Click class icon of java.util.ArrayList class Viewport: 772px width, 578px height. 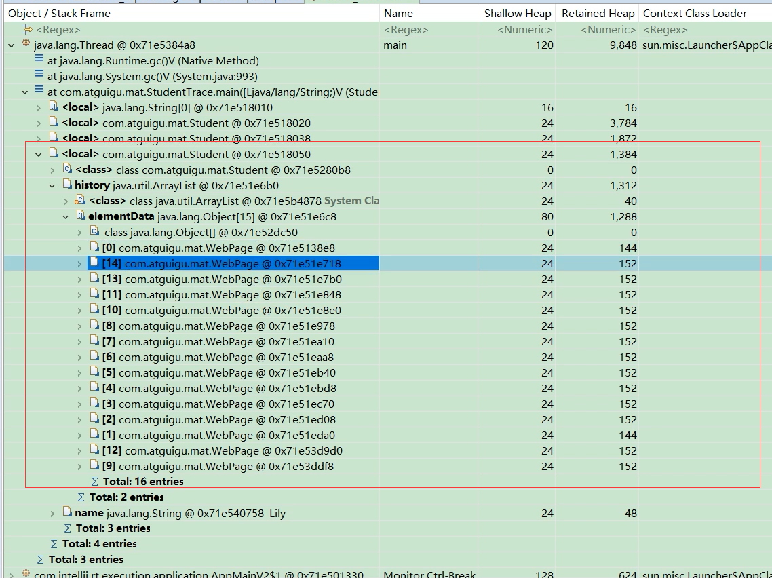80,200
